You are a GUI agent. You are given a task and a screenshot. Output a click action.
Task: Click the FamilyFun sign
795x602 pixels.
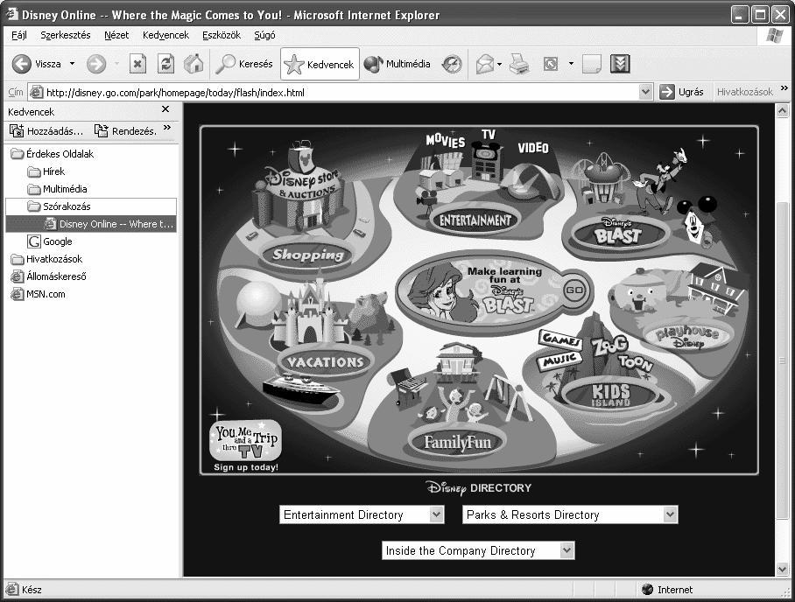(x=457, y=443)
